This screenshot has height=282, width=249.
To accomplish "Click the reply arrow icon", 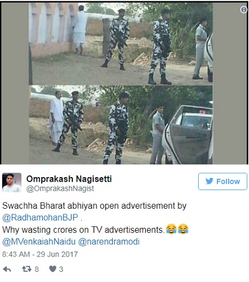I will point(7,269).
